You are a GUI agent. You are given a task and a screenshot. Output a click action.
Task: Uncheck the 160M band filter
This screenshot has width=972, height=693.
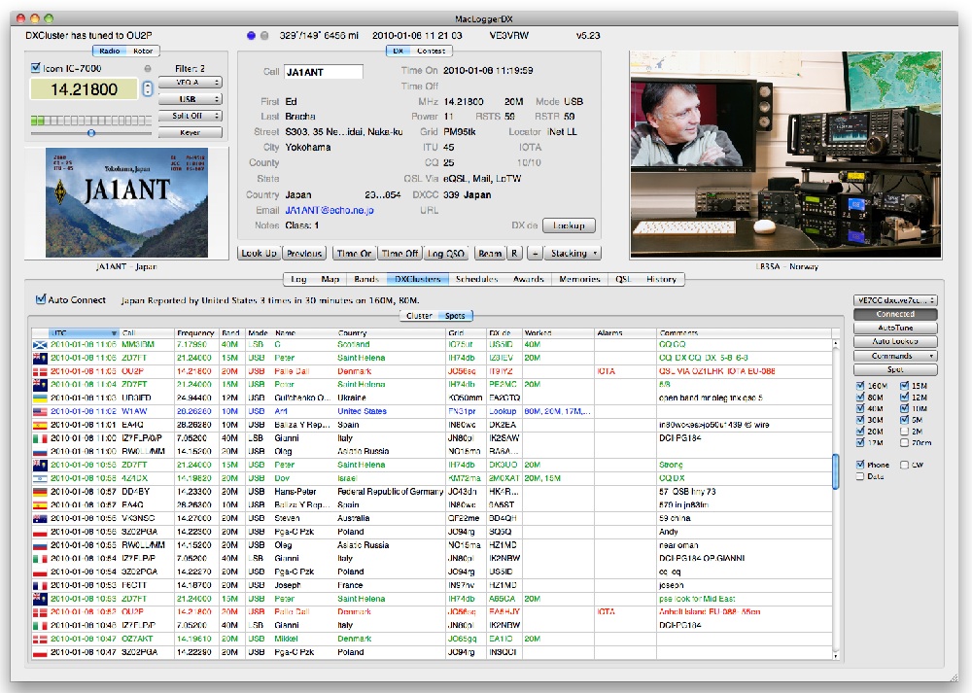(860, 386)
